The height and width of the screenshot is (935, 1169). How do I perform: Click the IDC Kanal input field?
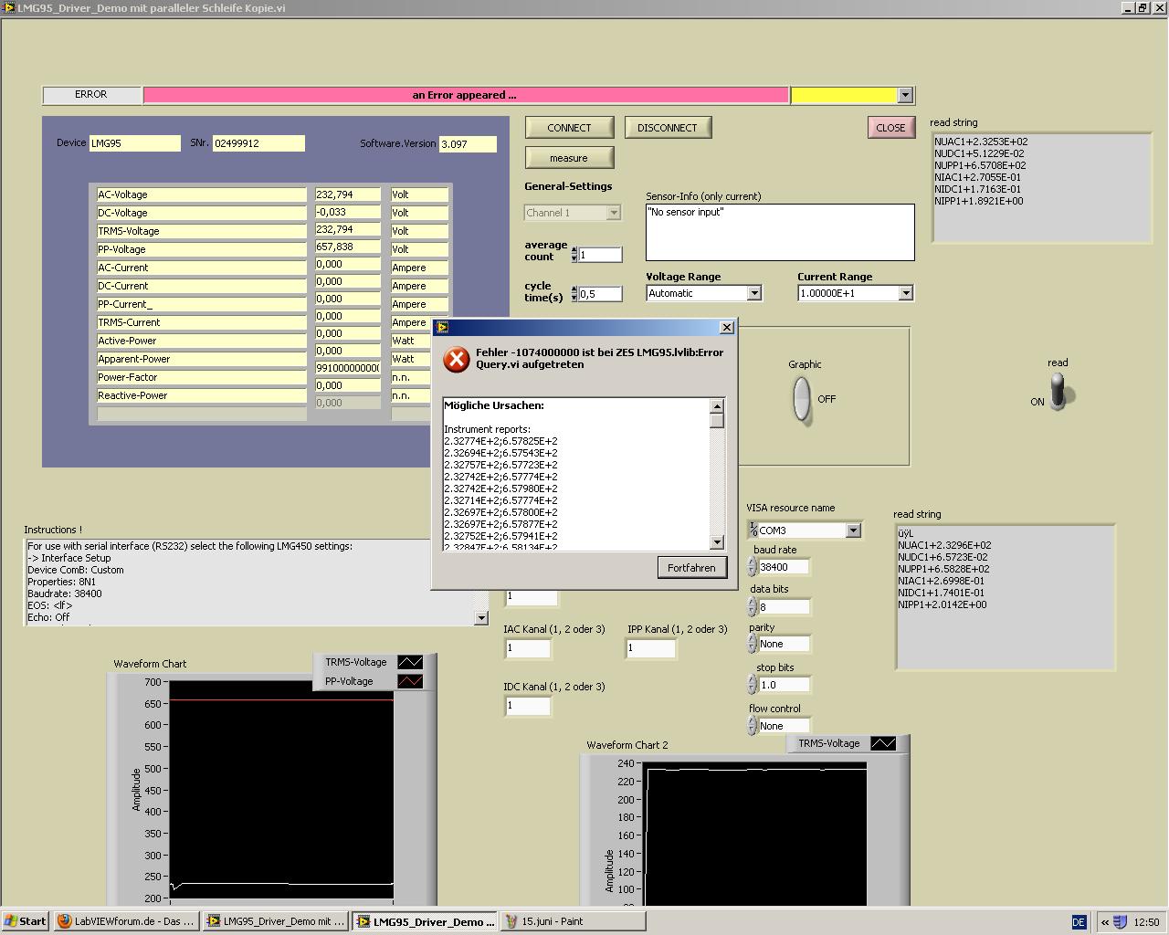[528, 706]
